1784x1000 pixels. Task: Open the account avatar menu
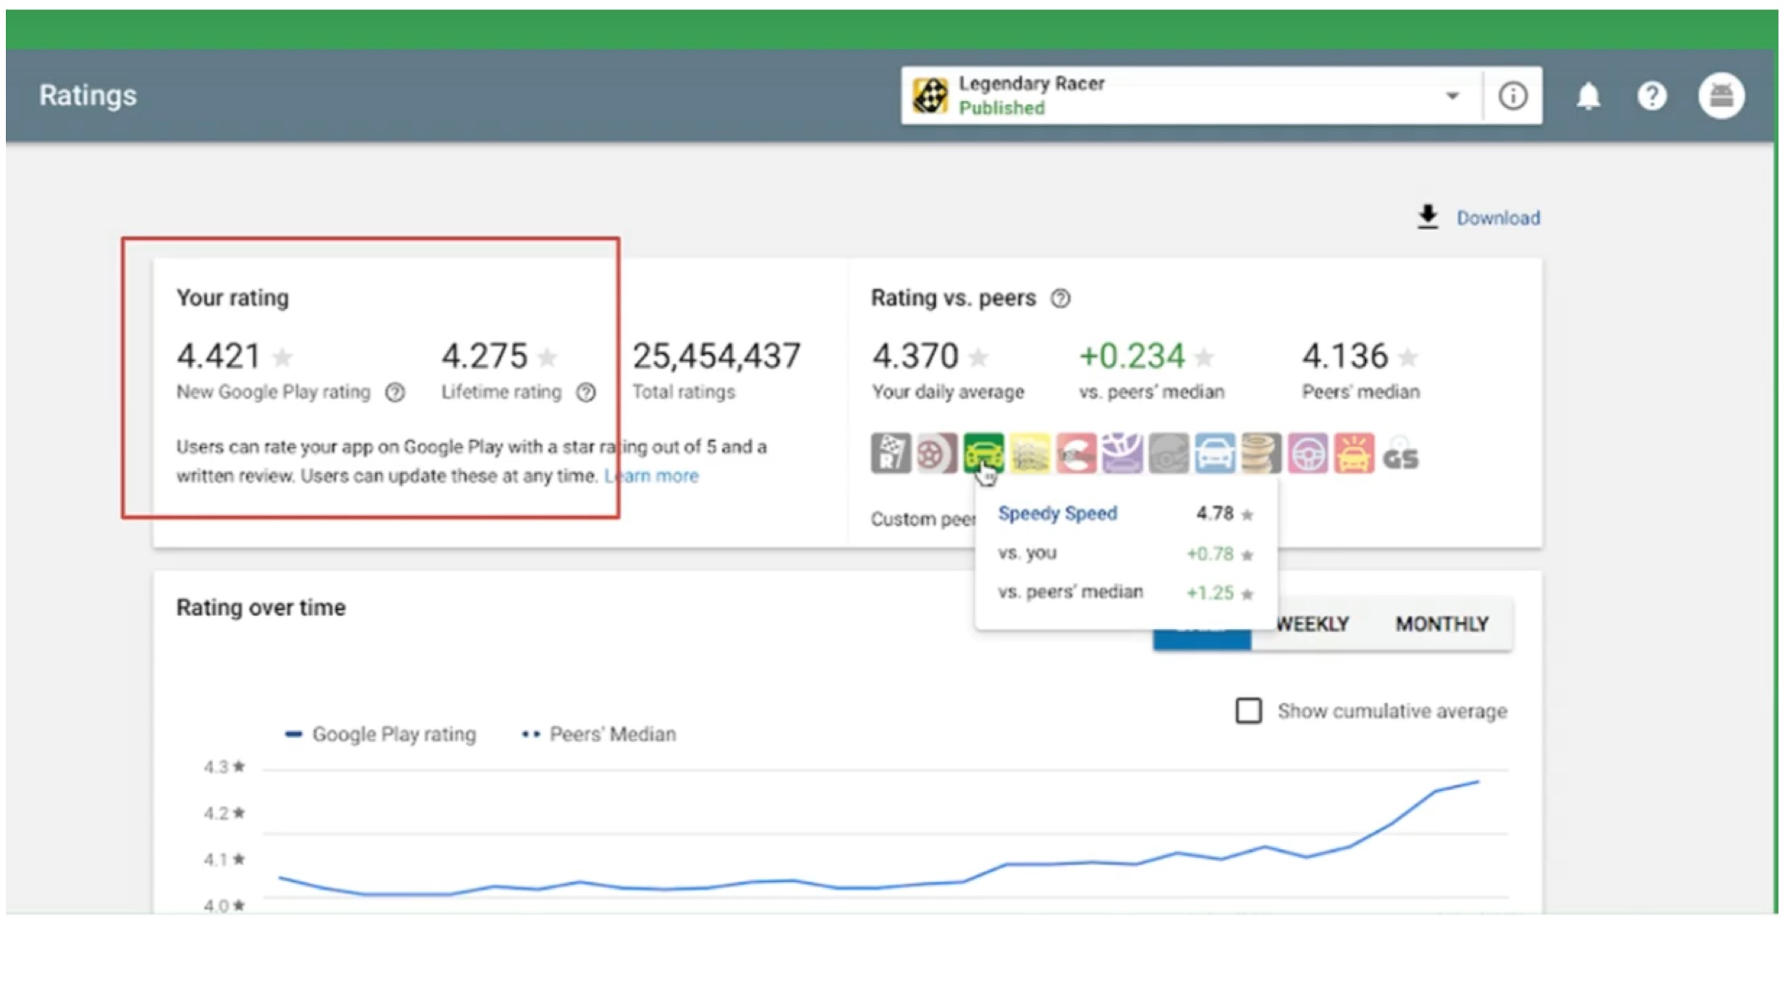(x=1721, y=96)
